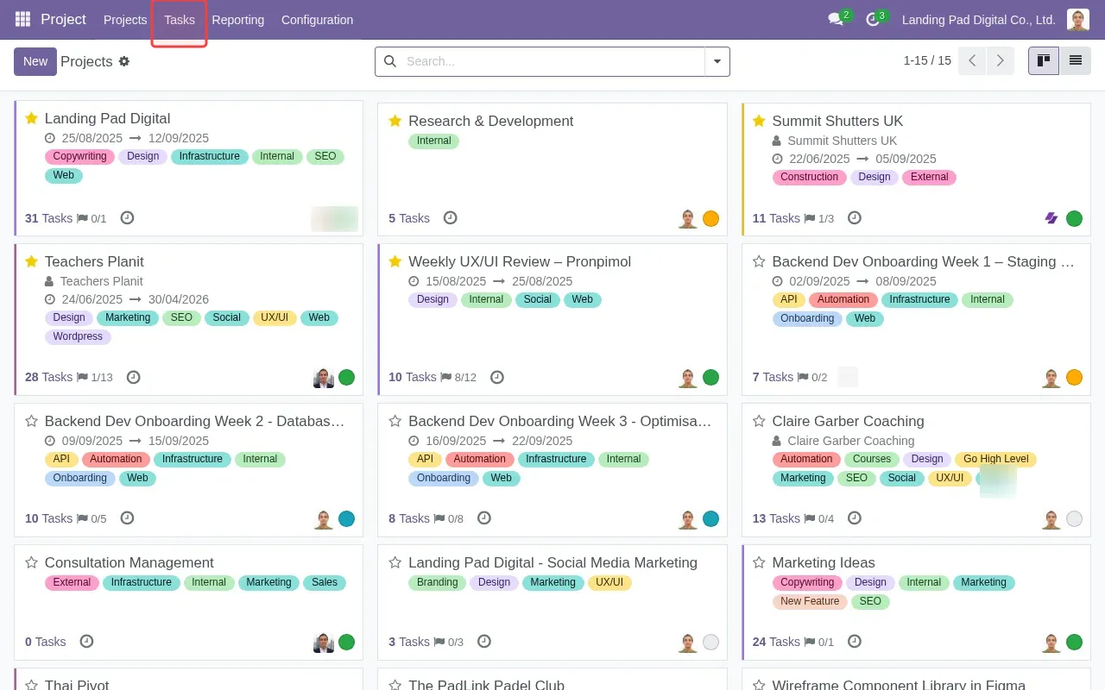Open 31 Tasks on Landing Pad Digital
The height and width of the screenshot is (690, 1105).
pos(48,218)
